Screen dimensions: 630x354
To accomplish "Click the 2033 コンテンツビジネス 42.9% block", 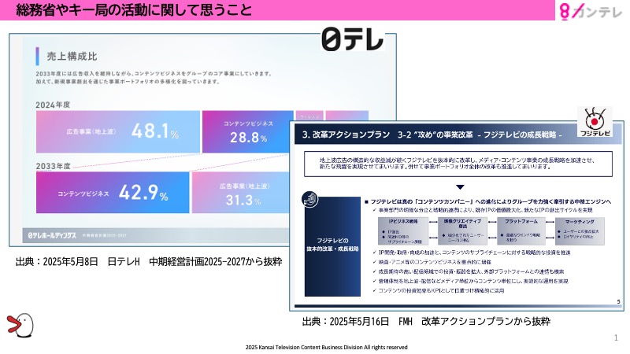I will [113, 193].
